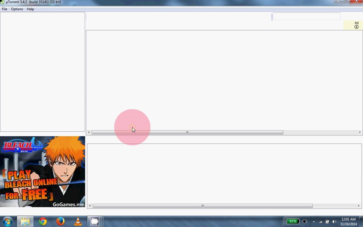
Task: Launch Google Chrome from the taskbar
Action: [x=43, y=221]
